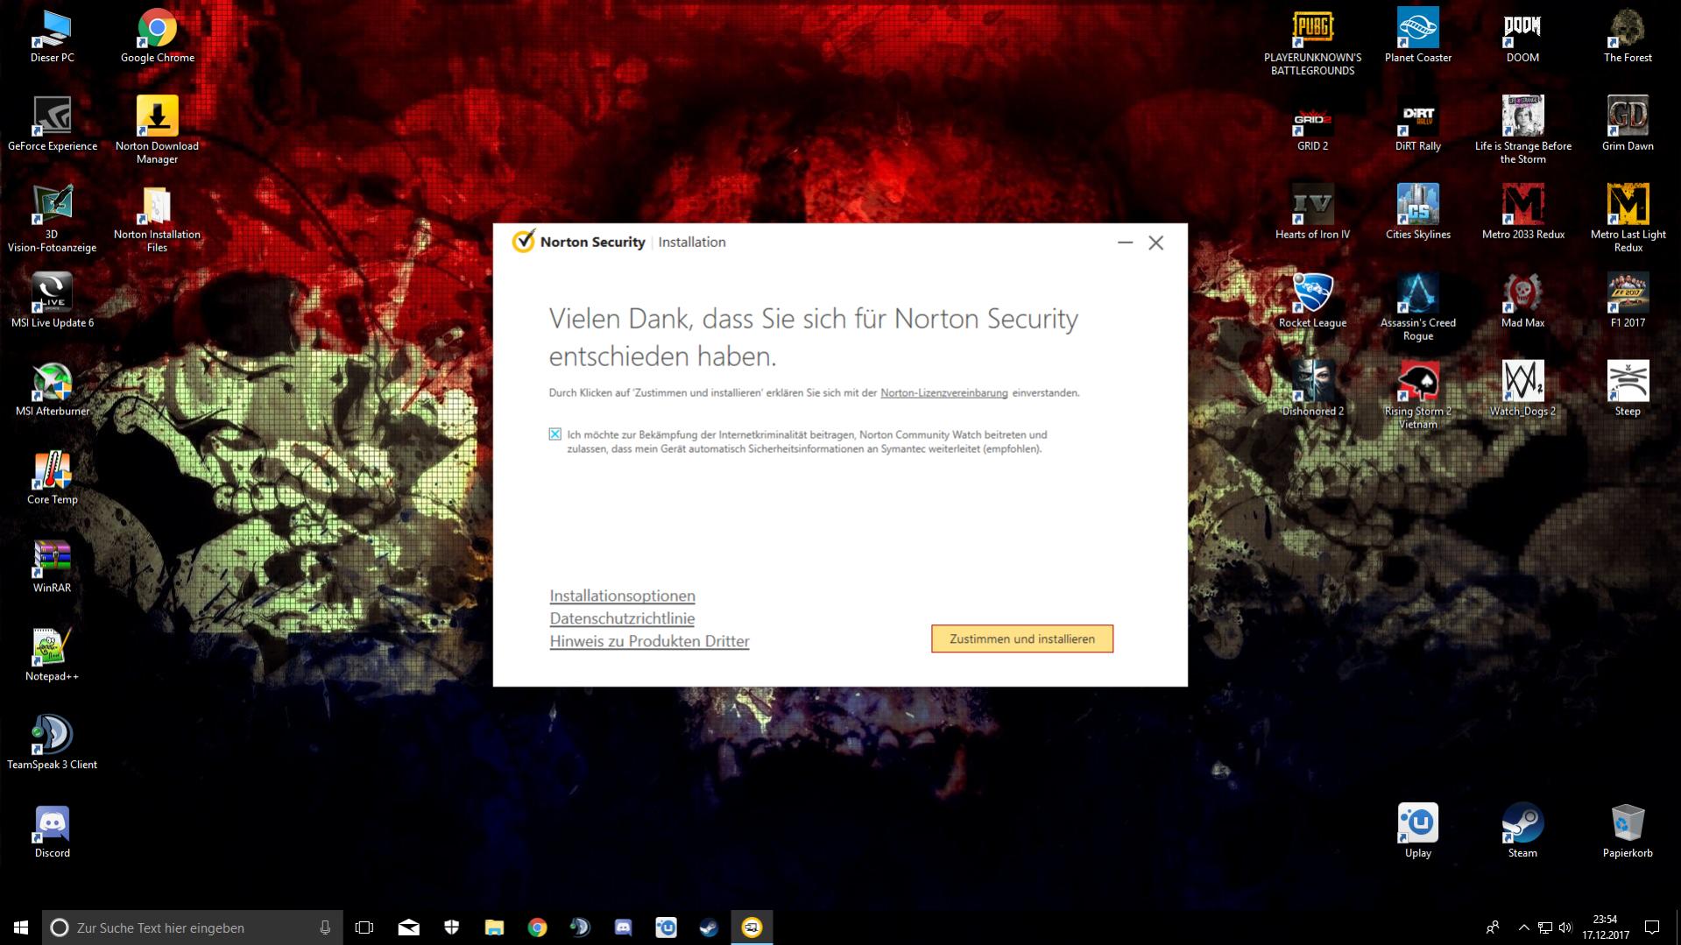Open the clock showing 23:54
The image size is (1681, 945).
(x=1605, y=927)
